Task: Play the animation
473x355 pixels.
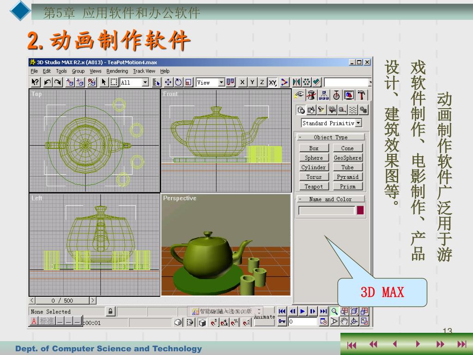Action: pyautogui.click(x=303, y=311)
